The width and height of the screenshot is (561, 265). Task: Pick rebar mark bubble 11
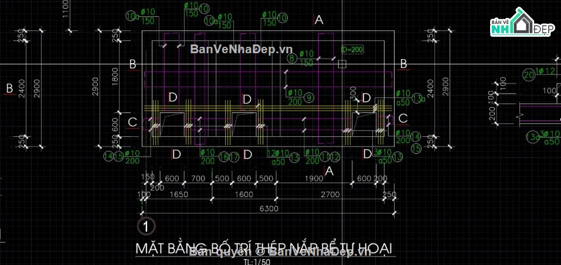click(x=325, y=157)
